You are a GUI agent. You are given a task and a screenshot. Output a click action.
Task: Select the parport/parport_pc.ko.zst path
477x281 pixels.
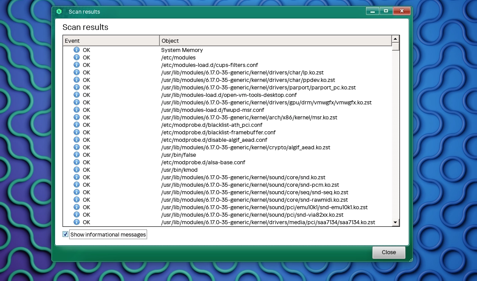(x=258, y=87)
